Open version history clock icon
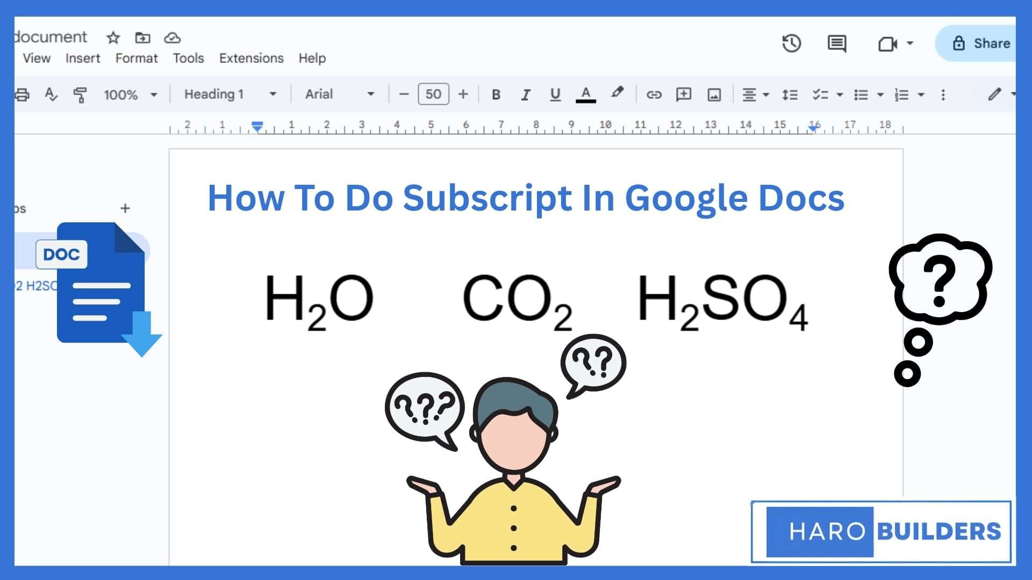The width and height of the screenshot is (1032, 580). click(x=791, y=44)
